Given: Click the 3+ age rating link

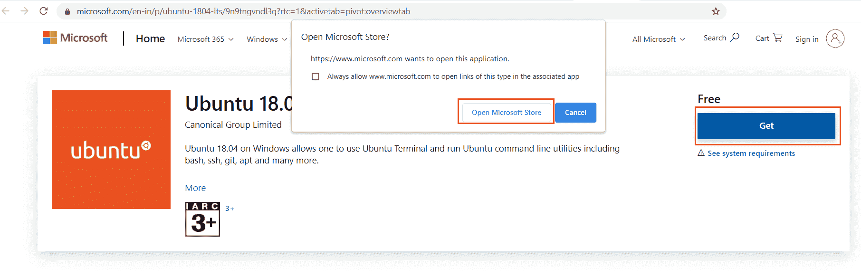Looking at the screenshot, I should [230, 209].
